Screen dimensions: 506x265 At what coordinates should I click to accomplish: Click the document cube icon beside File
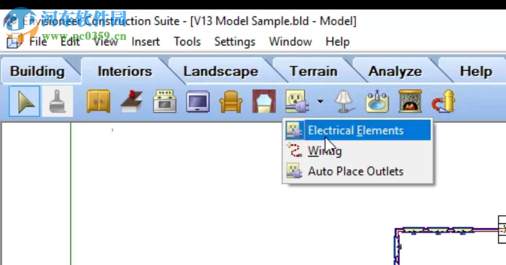click(14, 41)
